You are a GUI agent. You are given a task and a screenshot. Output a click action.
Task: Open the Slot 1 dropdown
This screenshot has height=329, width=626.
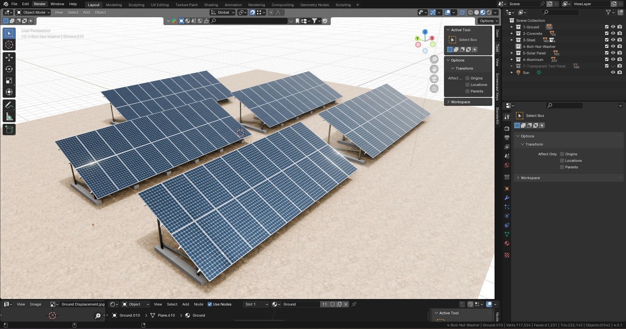[256, 304]
